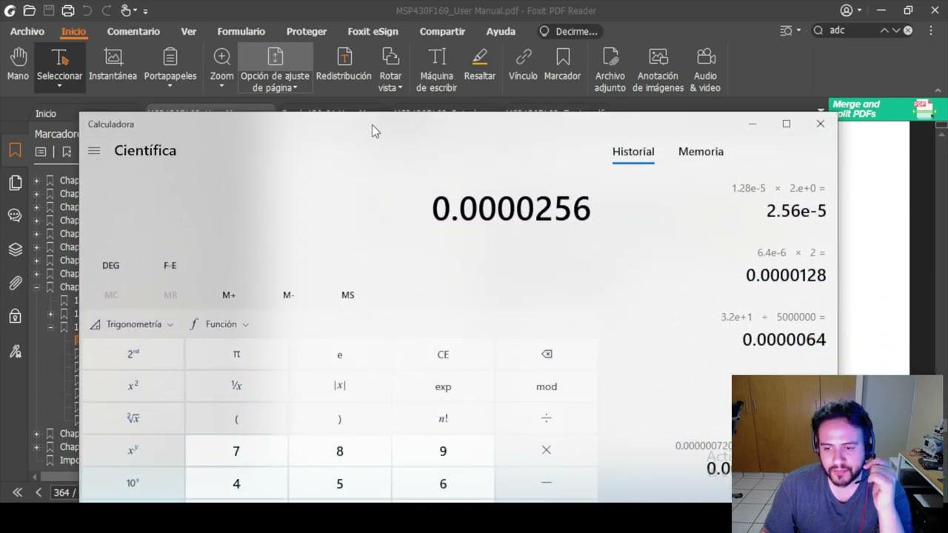Click the print icon in title bar
The width and height of the screenshot is (948, 533).
(x=67, y=10)
